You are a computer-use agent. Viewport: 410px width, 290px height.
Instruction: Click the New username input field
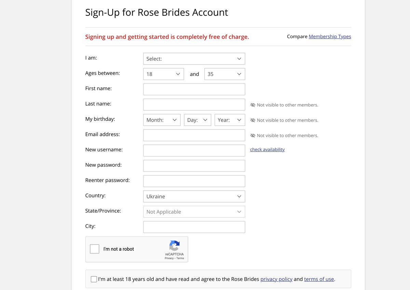[x=194, y=150]
